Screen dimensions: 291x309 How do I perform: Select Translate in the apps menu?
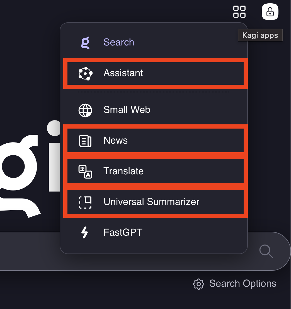coord(123,171)
